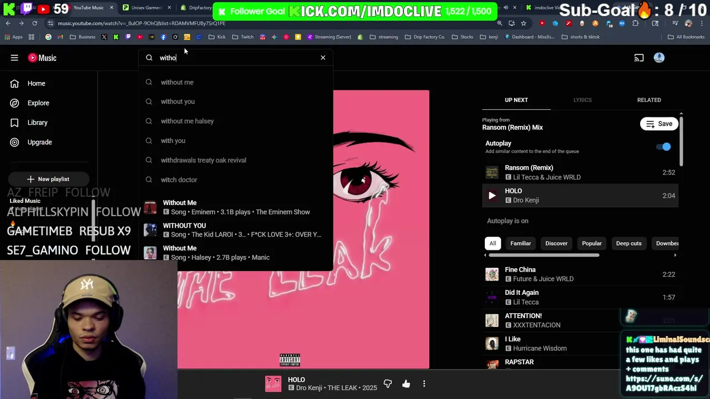Open the All Bookmarks folder
This screenshot has height=399, width=710.
(686, 37)
